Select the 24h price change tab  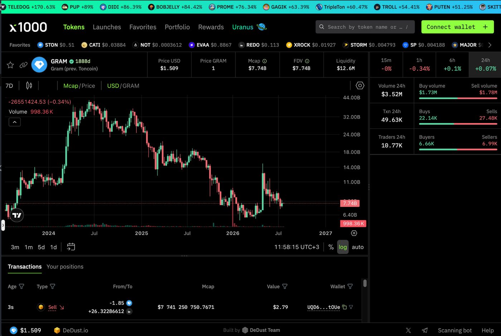(486, 65)
